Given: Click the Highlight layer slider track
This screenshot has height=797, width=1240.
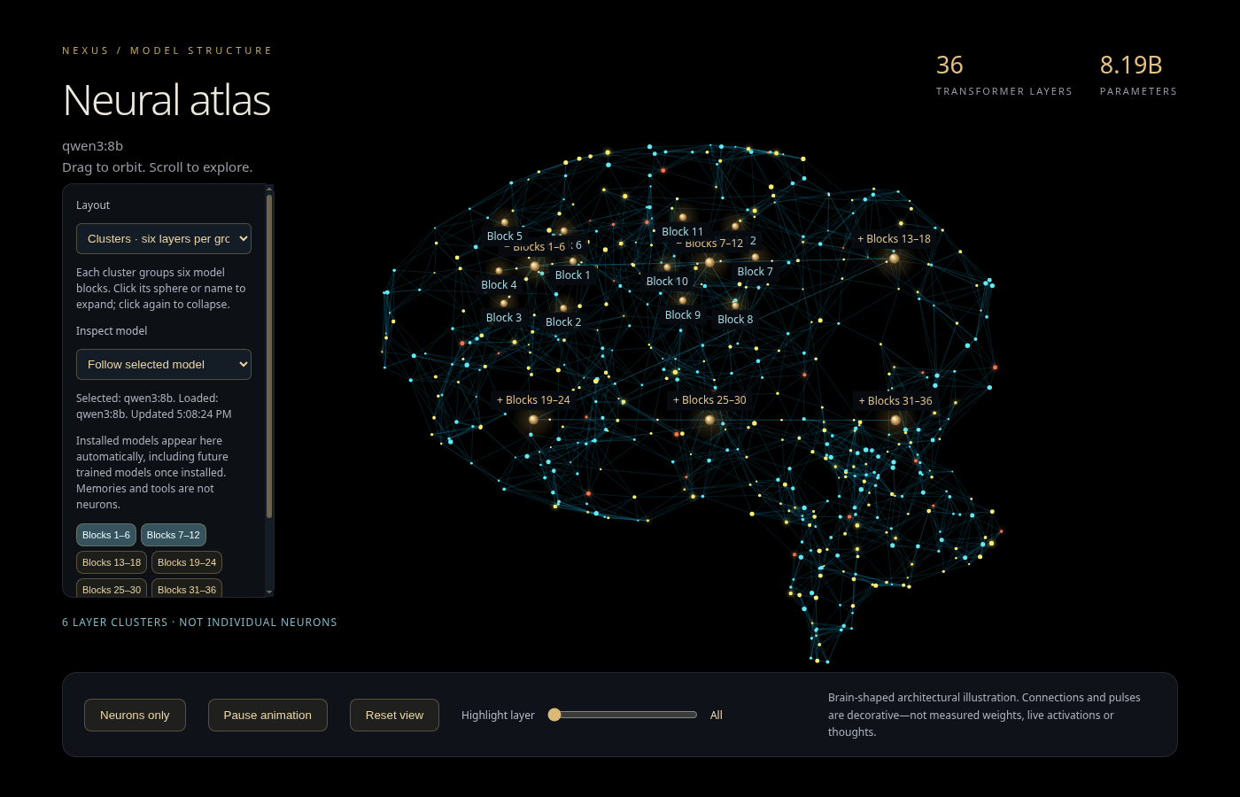Looking at the screenshot, I should 623,715.
